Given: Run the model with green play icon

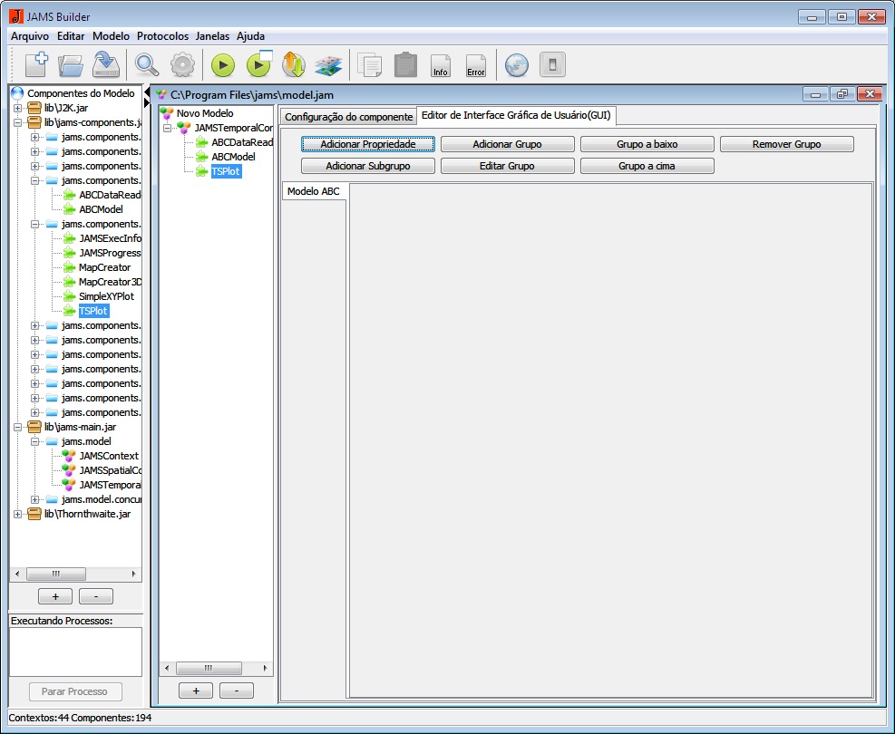Looking at the screenshot, I should [x=223, y=64].
